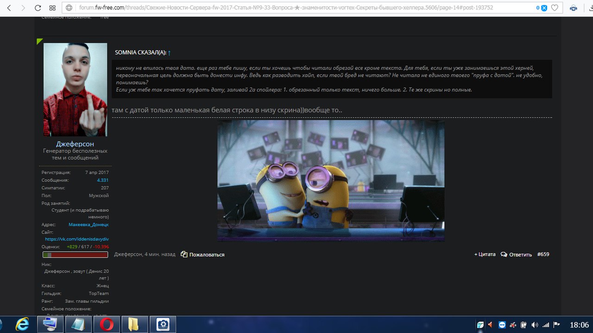Open the post permalink #659
The height and width of the screenshot is (333, 593).
pos(543,254)
